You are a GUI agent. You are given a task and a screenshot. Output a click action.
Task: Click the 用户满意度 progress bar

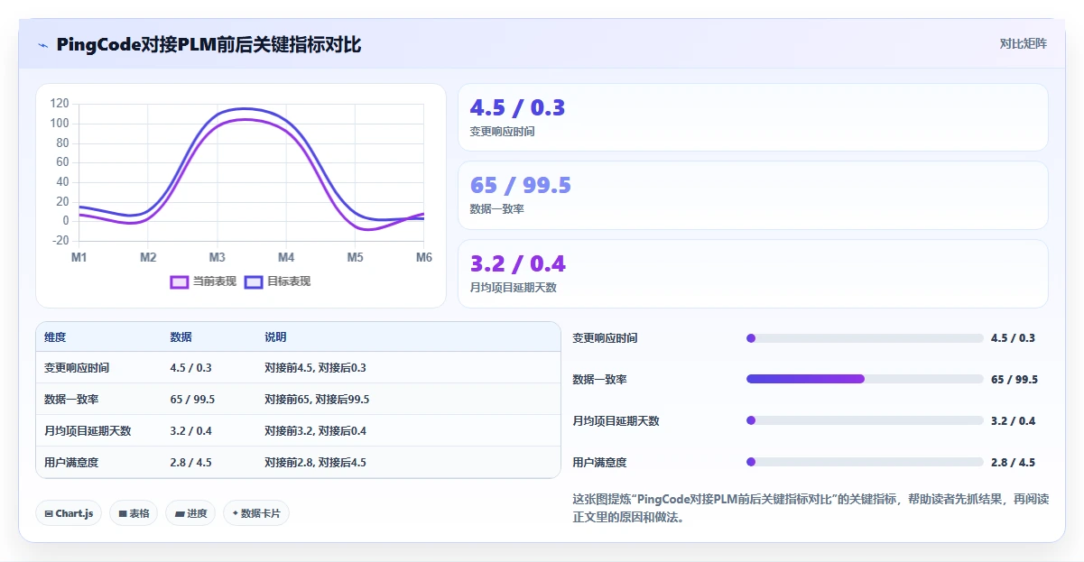[865, 462]
